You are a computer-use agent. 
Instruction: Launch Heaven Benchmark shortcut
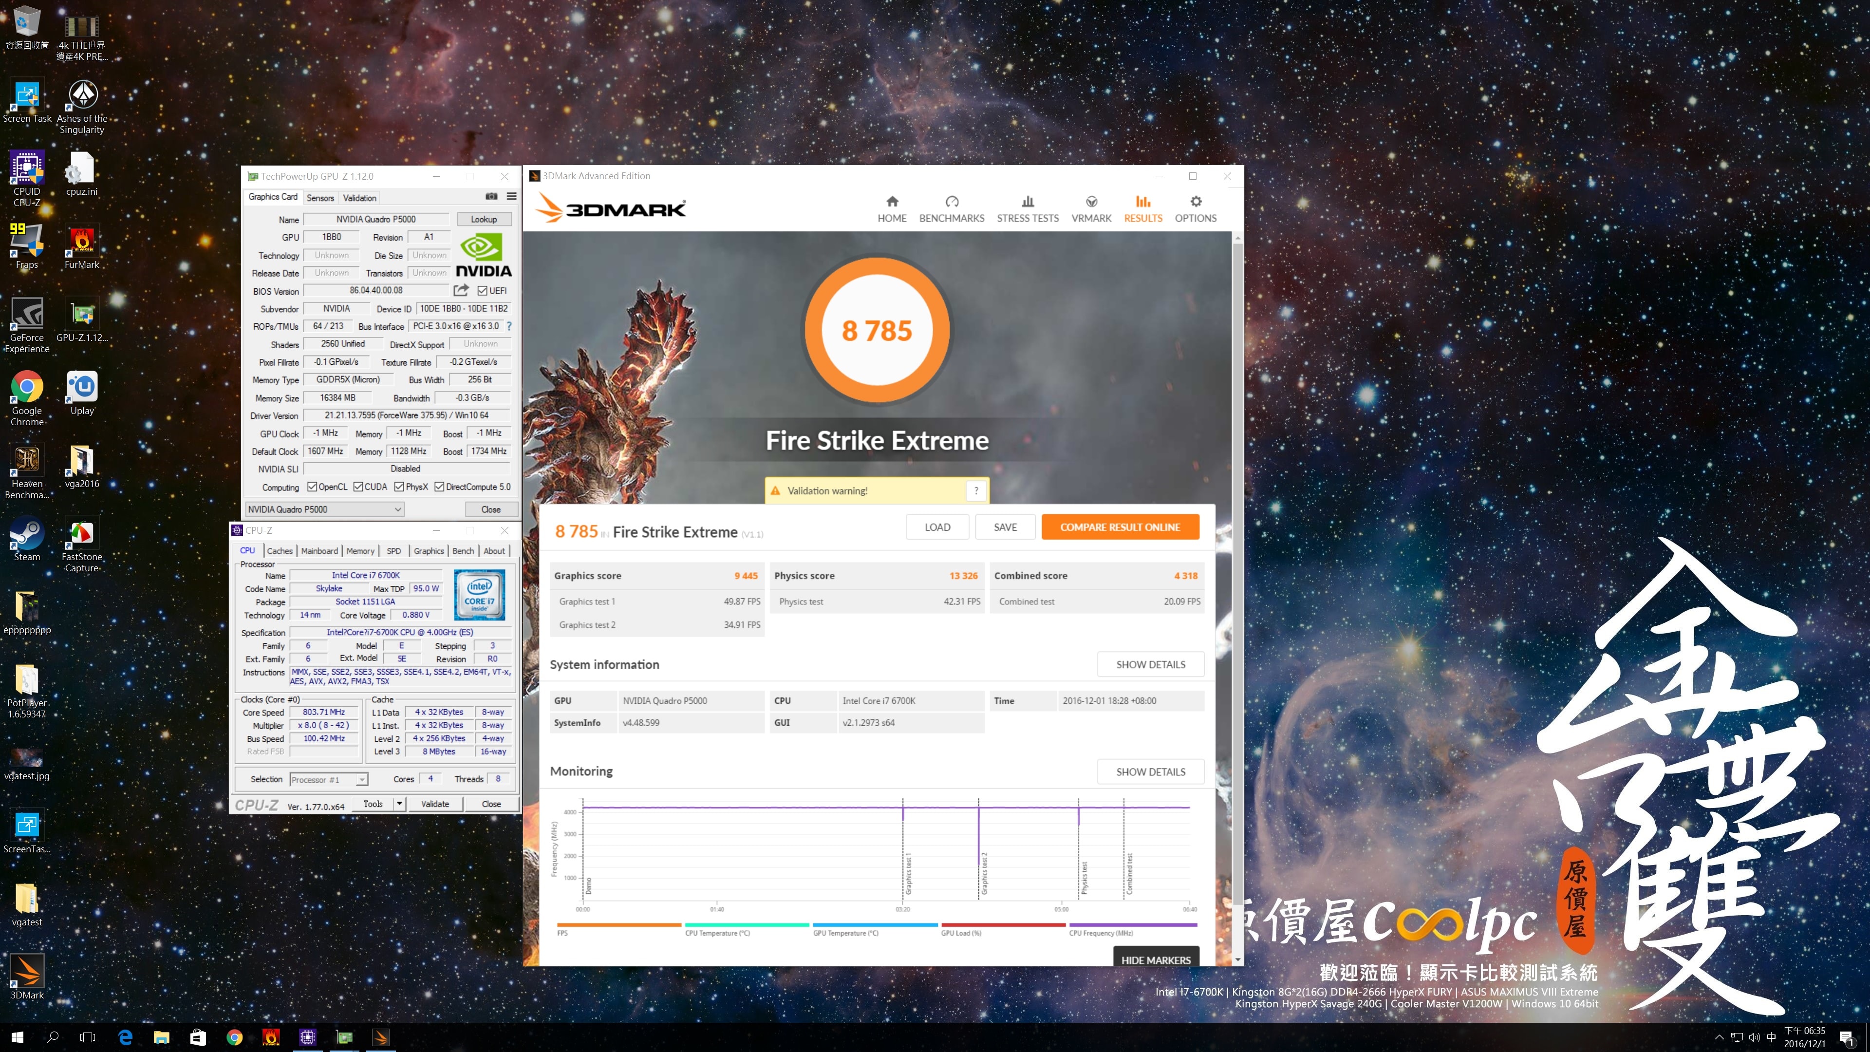(27, 471)
